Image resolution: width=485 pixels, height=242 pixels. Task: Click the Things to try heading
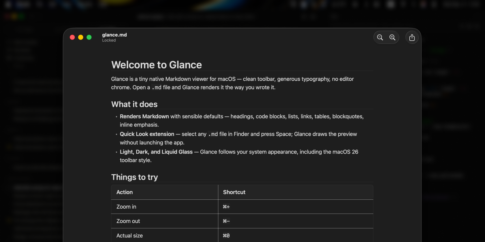[135, 177]
